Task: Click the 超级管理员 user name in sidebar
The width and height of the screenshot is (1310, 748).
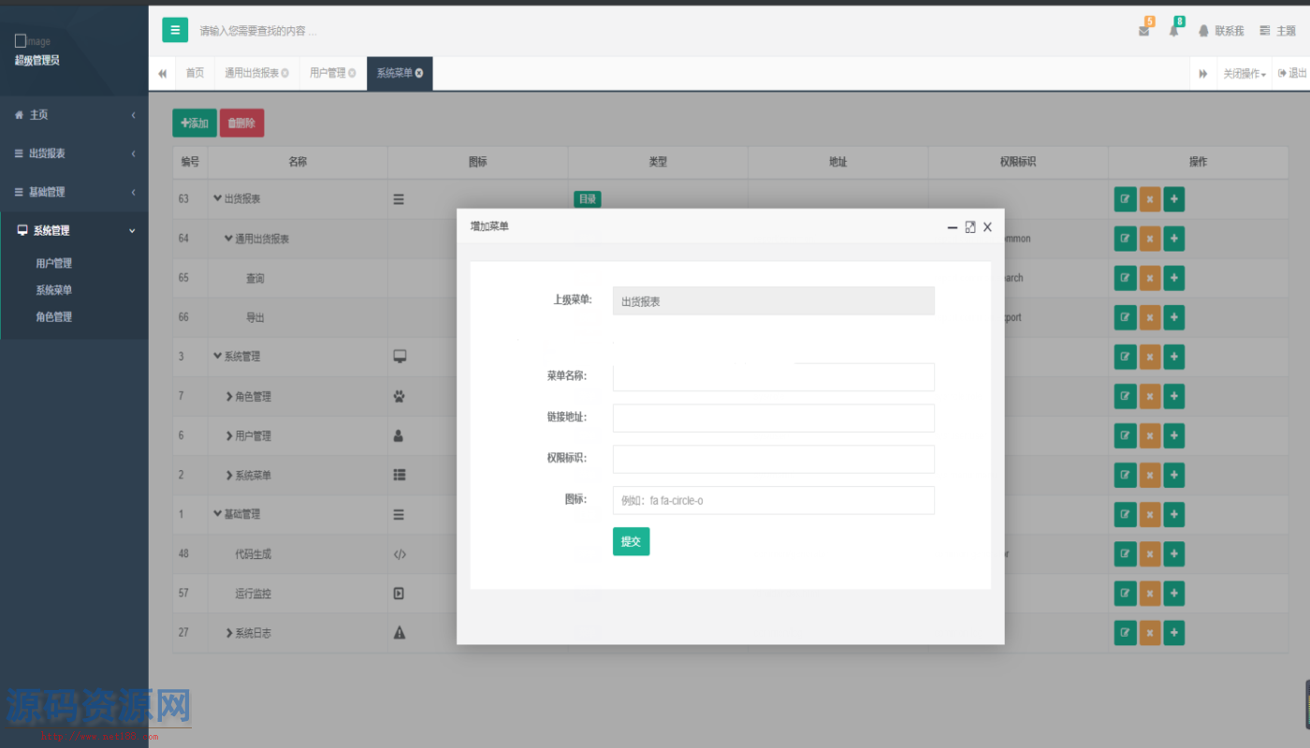Action: [x=37, y=61]
